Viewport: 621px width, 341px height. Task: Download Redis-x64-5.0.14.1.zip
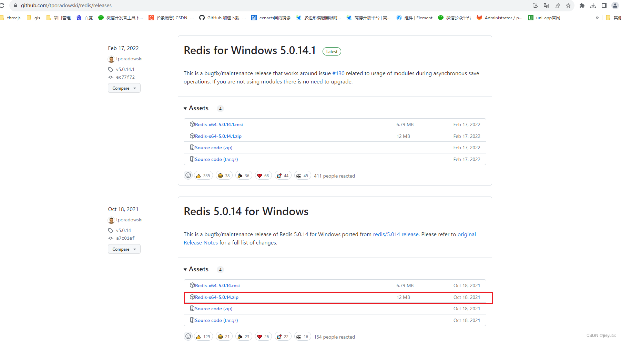tap(218, 136)
